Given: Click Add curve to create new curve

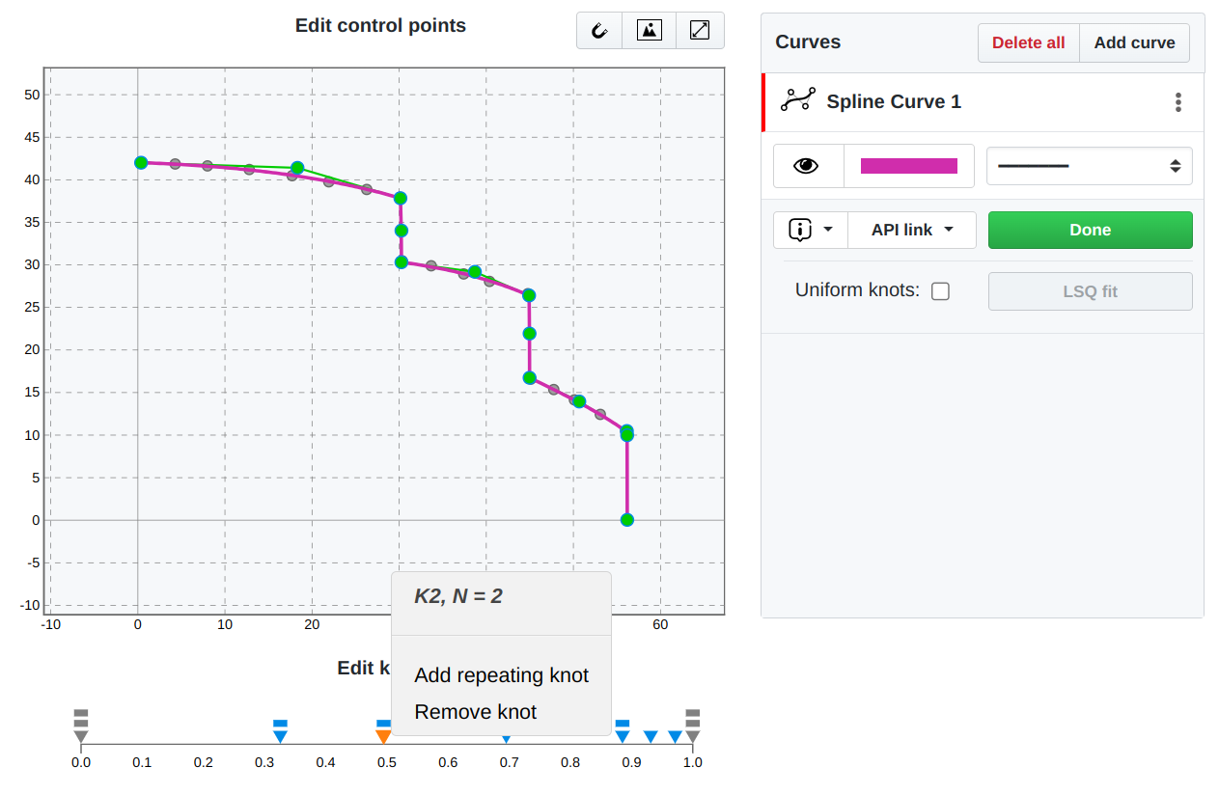Looking at the screenshot, I should tap(1134, 42).
